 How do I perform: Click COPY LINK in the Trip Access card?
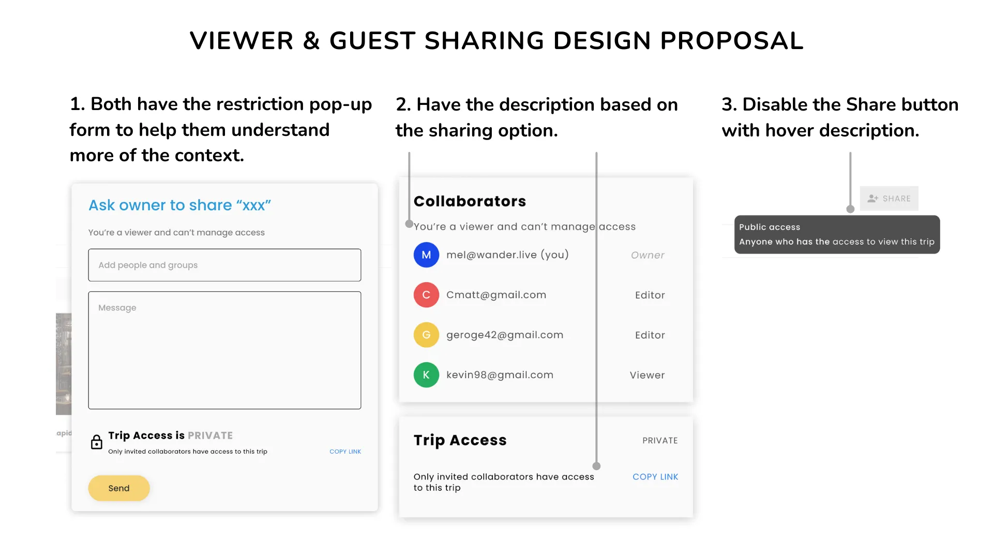click(655, 477)
